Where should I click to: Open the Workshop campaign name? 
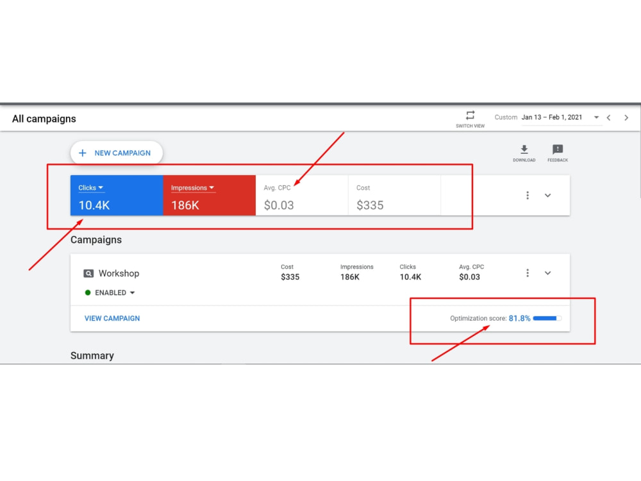point(119,273)
